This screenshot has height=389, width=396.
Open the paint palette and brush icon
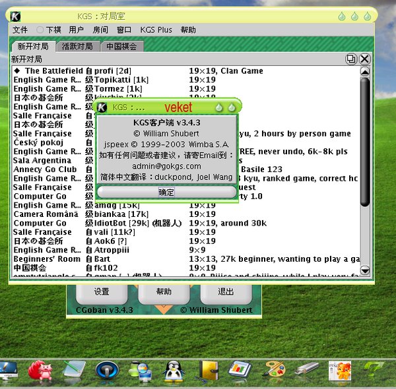coord(274,370)
